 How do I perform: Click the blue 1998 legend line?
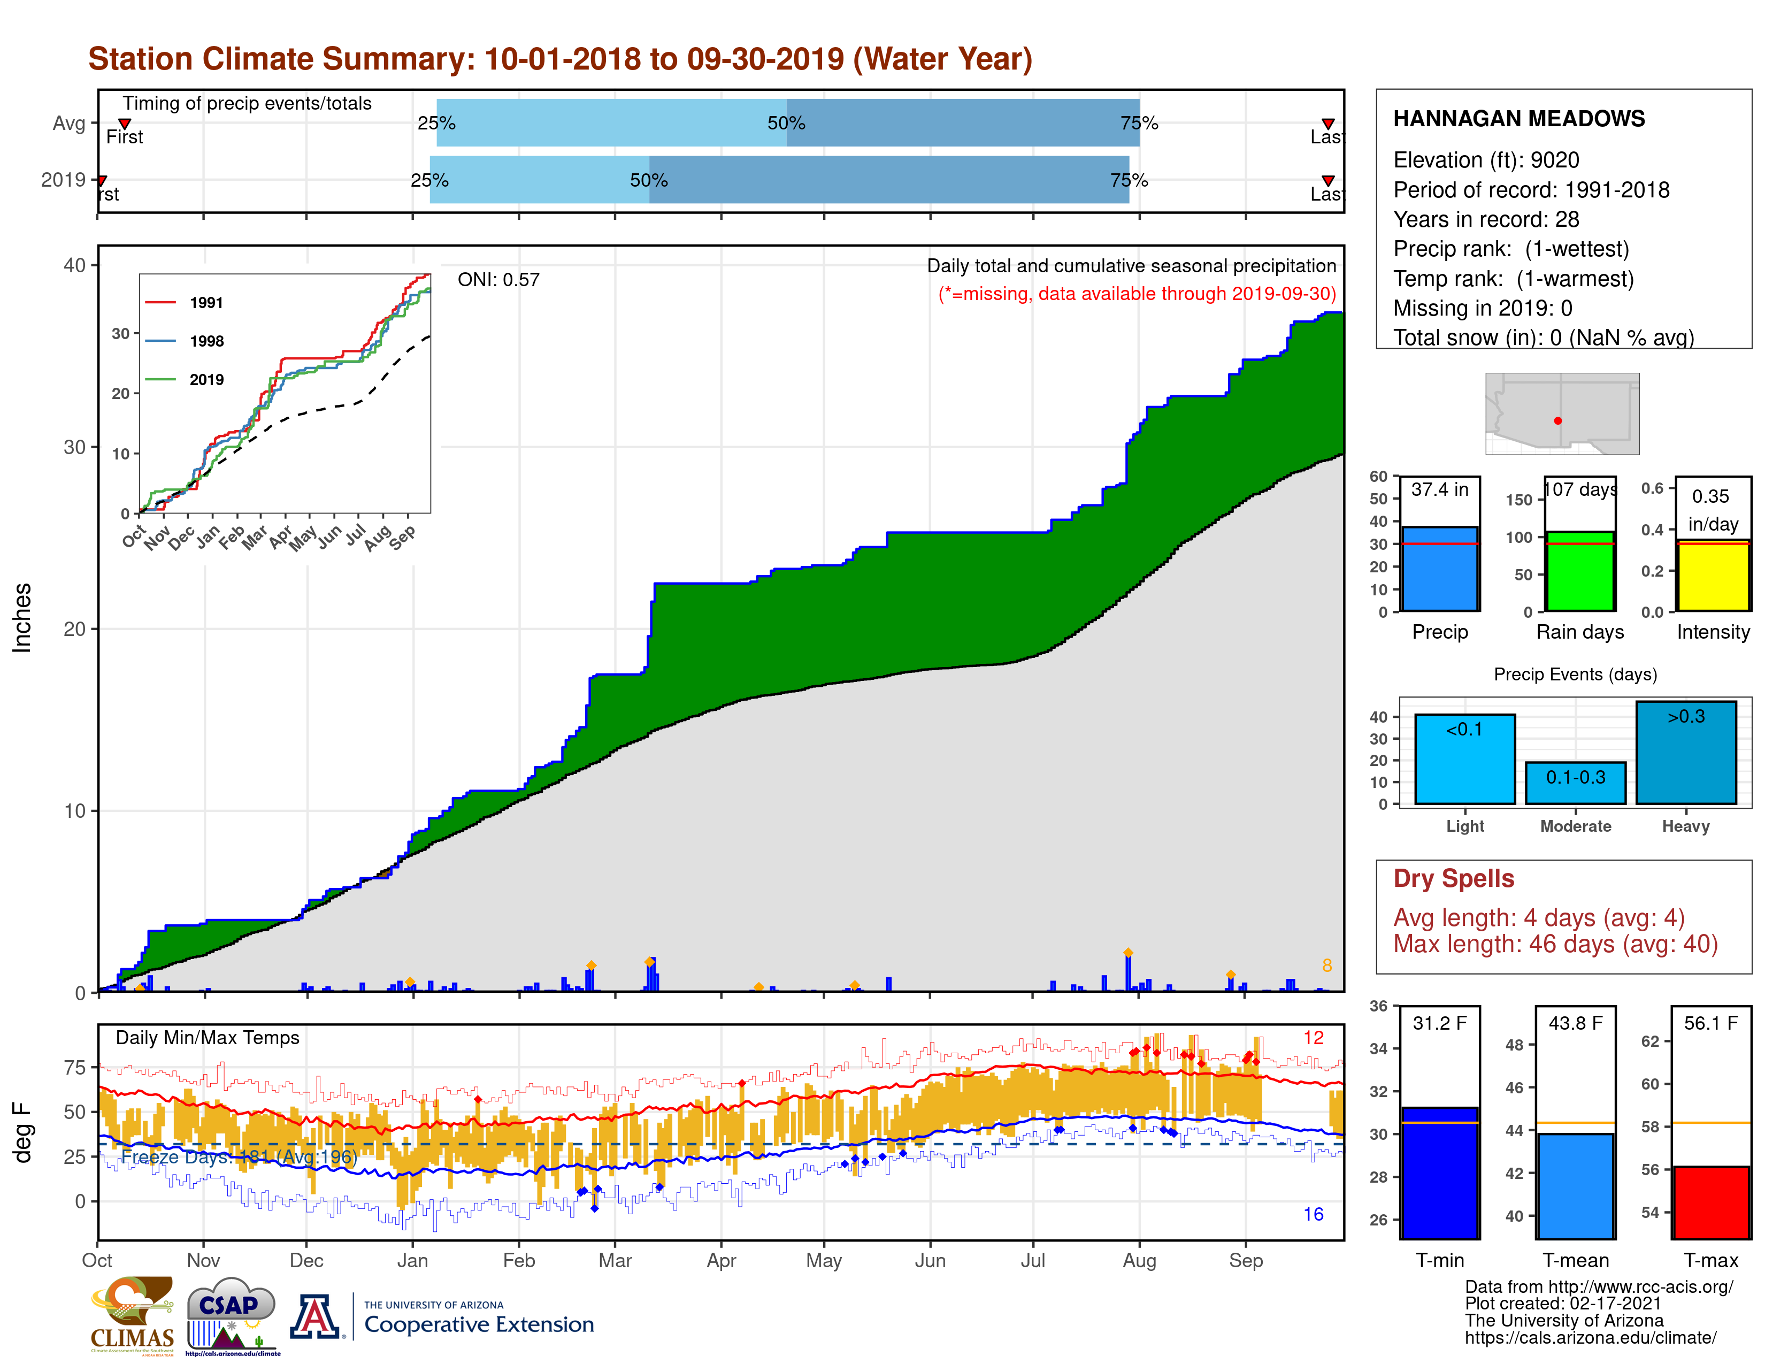160,341
